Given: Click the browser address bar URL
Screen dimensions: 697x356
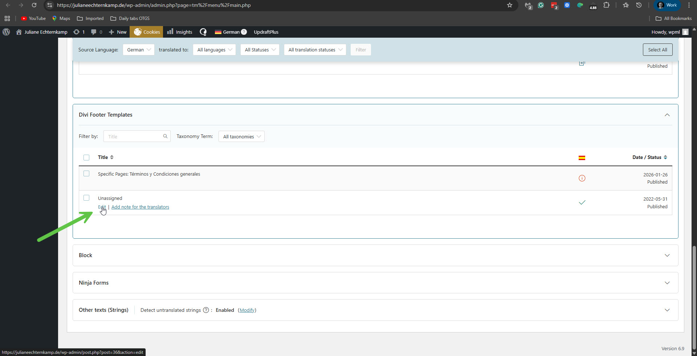Looking at the screenshot, I should pyautogui.click(x=154, y=5).
